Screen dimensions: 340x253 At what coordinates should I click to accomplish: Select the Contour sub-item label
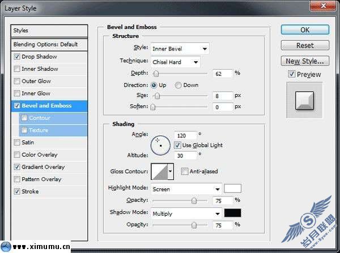click(40, 118)
